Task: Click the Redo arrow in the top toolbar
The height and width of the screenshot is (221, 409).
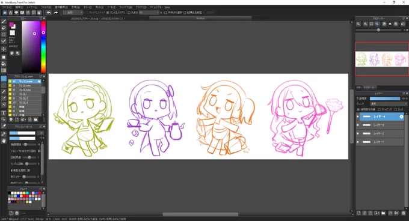Action: [55, 13]
